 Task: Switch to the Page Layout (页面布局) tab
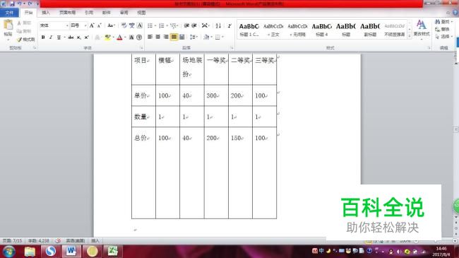pos(67,13)
